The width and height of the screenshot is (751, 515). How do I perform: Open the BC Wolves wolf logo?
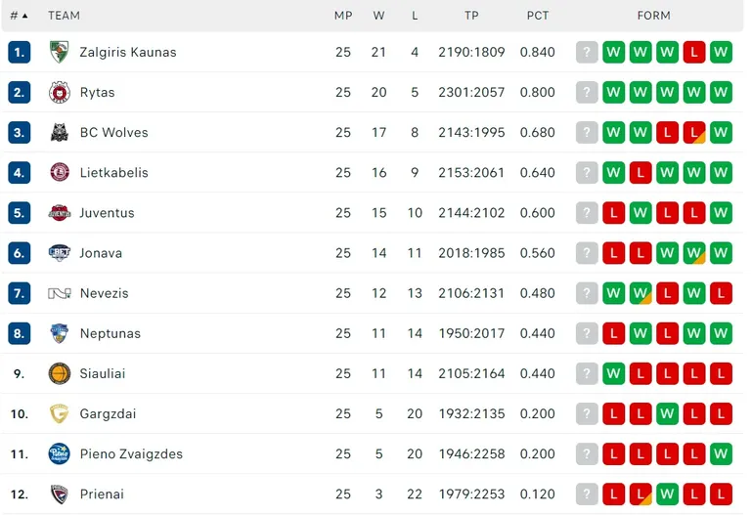pos(60,133)
